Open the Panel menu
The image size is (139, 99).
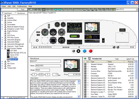pos(4,6)
